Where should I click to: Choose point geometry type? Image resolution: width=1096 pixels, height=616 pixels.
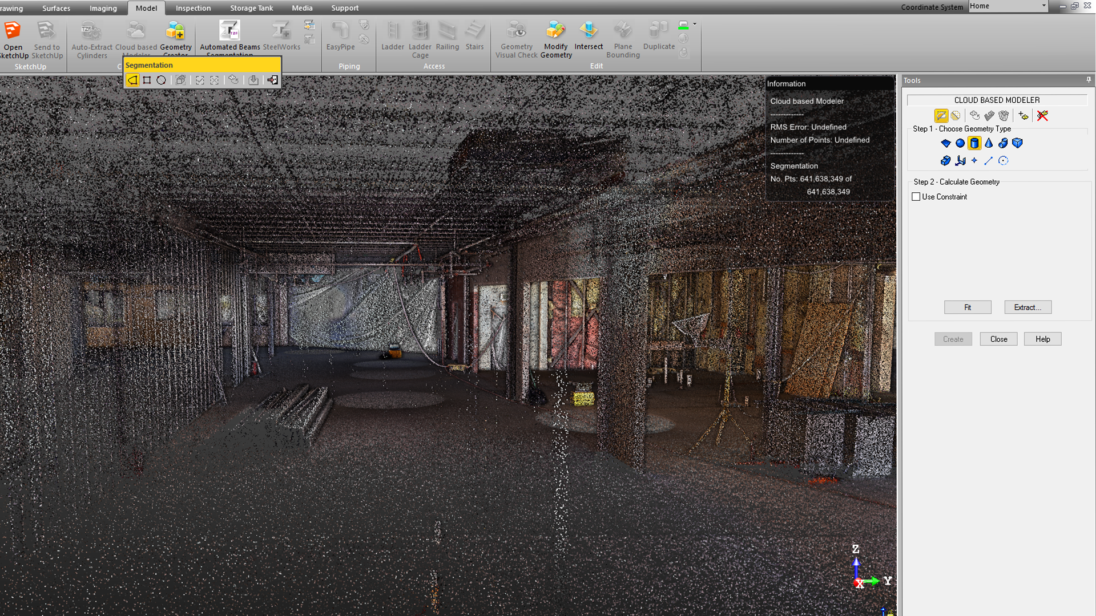coord(974,161)
